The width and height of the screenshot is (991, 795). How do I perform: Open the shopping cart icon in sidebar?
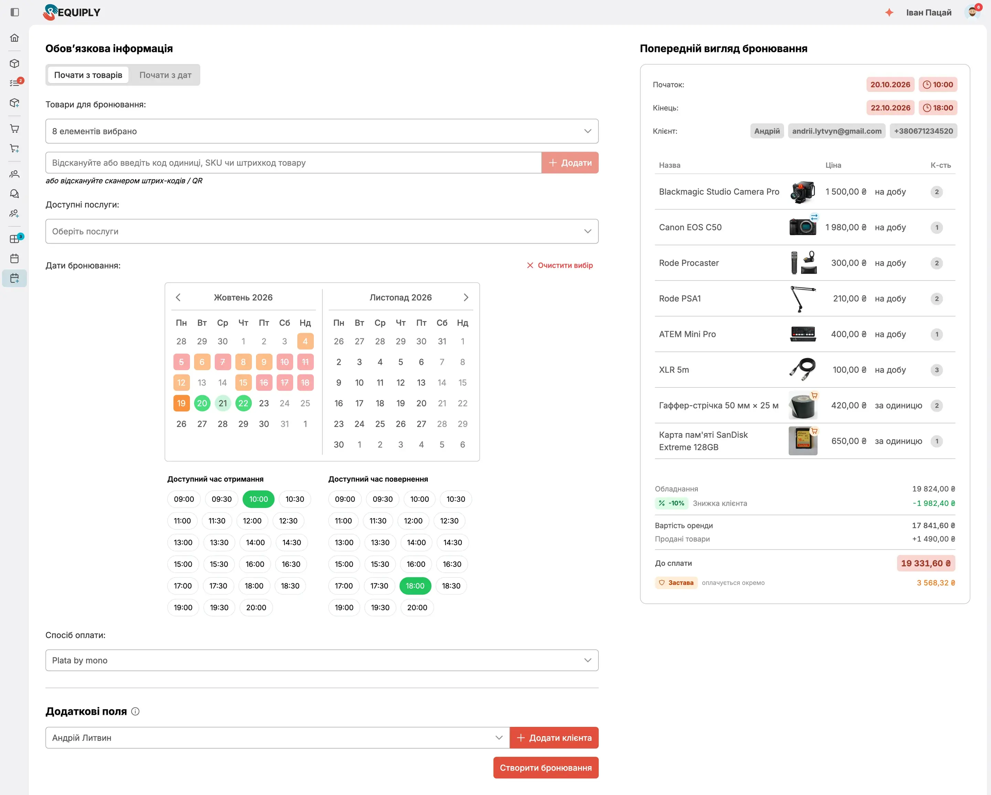(x=15, y=129)
